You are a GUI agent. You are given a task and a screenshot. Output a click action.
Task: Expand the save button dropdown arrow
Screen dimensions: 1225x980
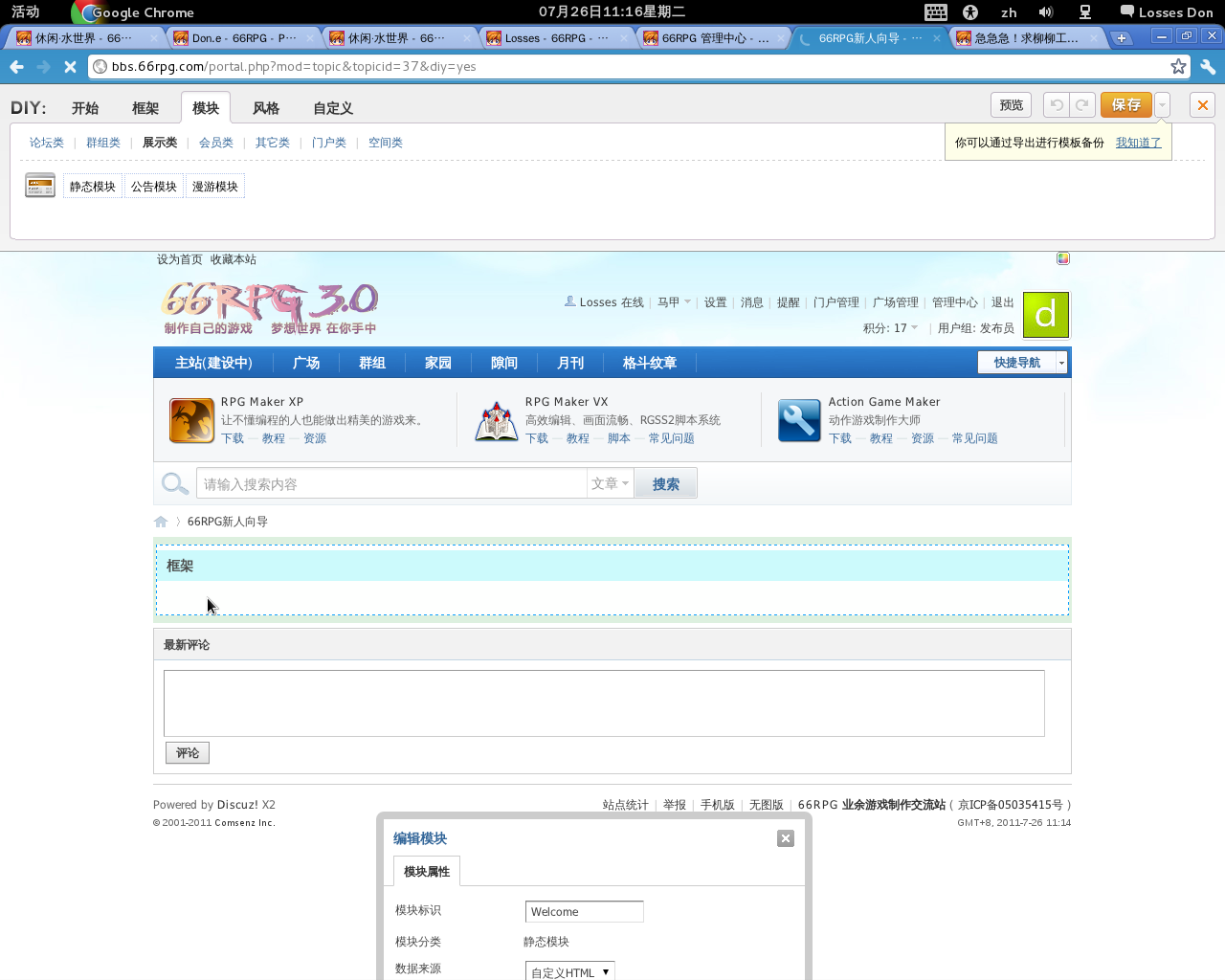(x=1162, y=105)
